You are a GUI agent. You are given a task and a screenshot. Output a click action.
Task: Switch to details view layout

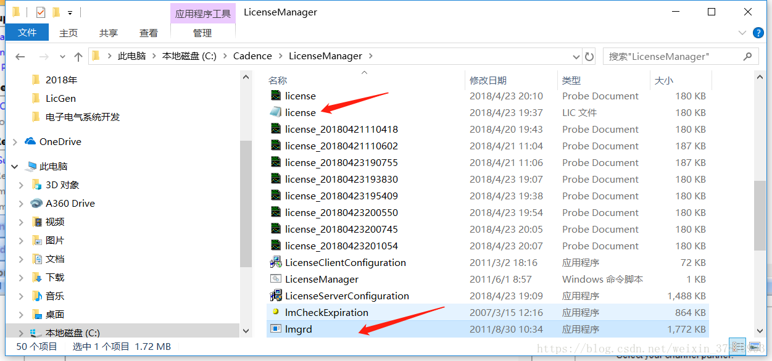[737, 347]
